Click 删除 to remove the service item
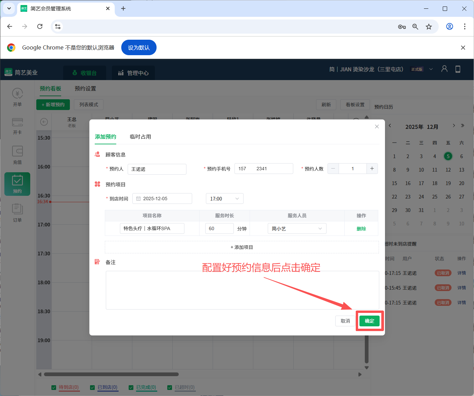Image resolution: width=474 pixels, height=396 pixels. click(361, 228)
